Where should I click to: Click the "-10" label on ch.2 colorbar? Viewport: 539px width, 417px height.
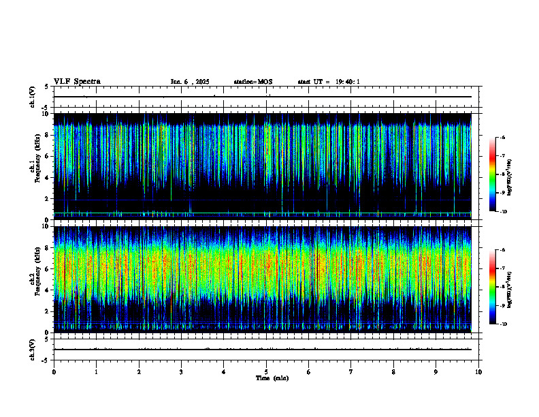pos(504,324)
